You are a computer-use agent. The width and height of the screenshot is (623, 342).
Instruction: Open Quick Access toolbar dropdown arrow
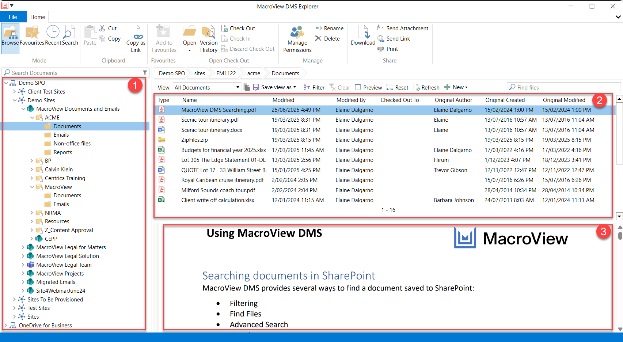[12, 5]
